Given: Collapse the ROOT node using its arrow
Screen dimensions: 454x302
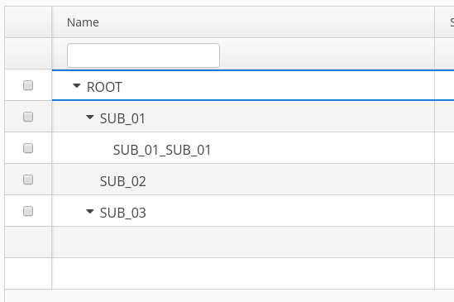Looking at the screenshot, I should tap(76, 86).
